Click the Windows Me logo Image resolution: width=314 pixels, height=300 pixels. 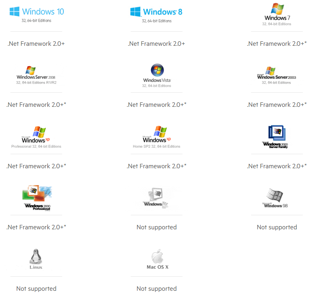pyautogui.click(x=156, y=198)
